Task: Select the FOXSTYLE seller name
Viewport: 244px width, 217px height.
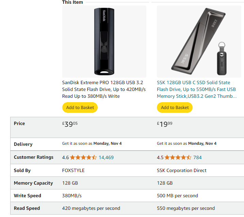Action: click(x=73, y=170)
